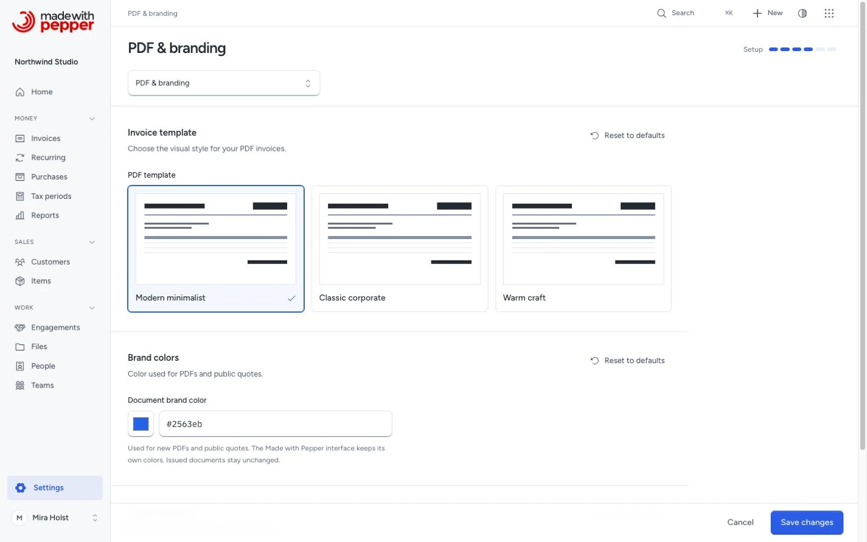Open the Mira Holst account switcher
Screen dimensions: 867x542
(x=55, y=518)
